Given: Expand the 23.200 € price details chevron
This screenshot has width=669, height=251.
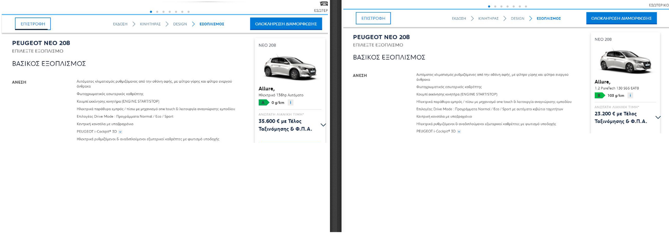Looking at the screenshot, I should pos(658,117).
